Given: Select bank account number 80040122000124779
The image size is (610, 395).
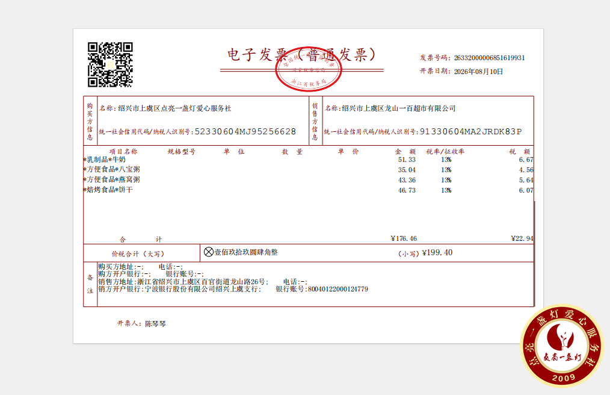Looking at the screenshot, I should [337, 289].
